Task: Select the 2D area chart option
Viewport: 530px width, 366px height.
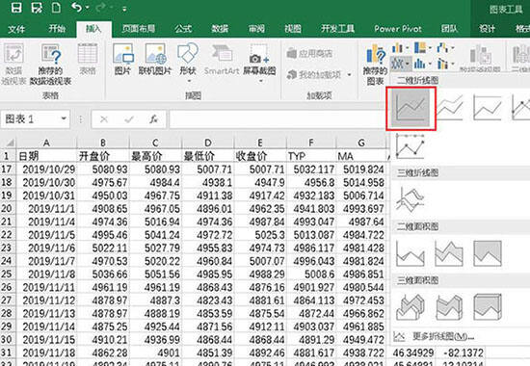Action: click(x=411, y=253)
